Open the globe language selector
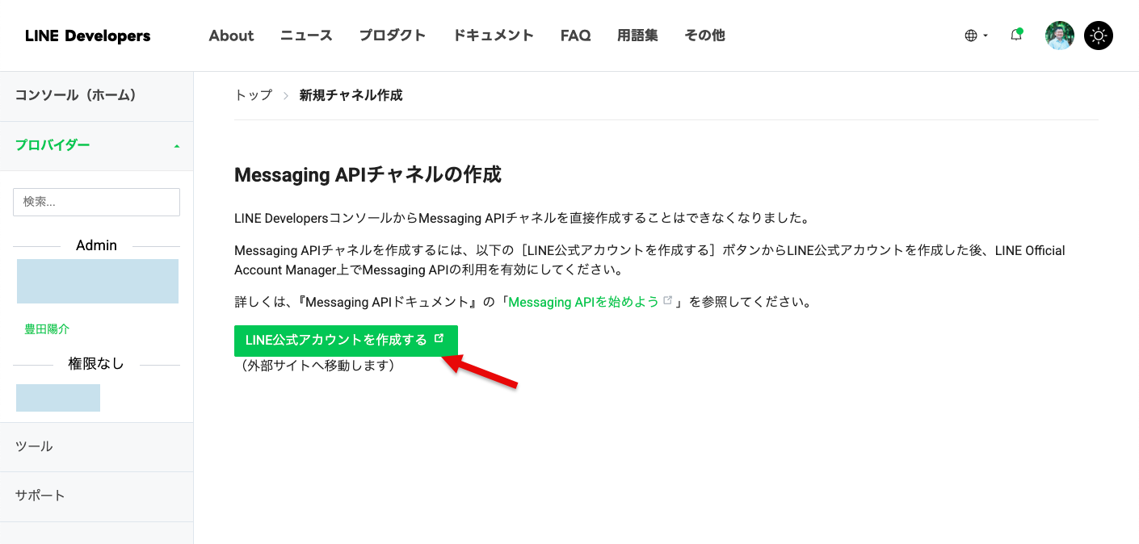1139x544 pixels. [976, 36]
